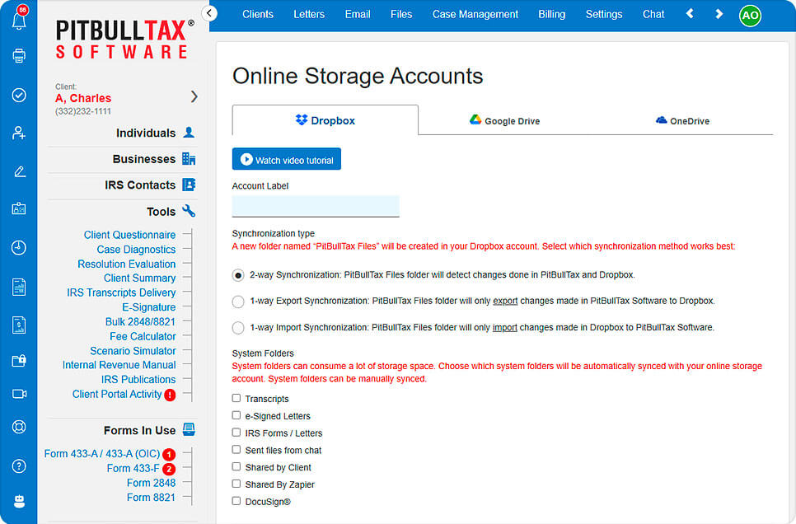
Task: Open the Case Management menu
Action: 475,14
